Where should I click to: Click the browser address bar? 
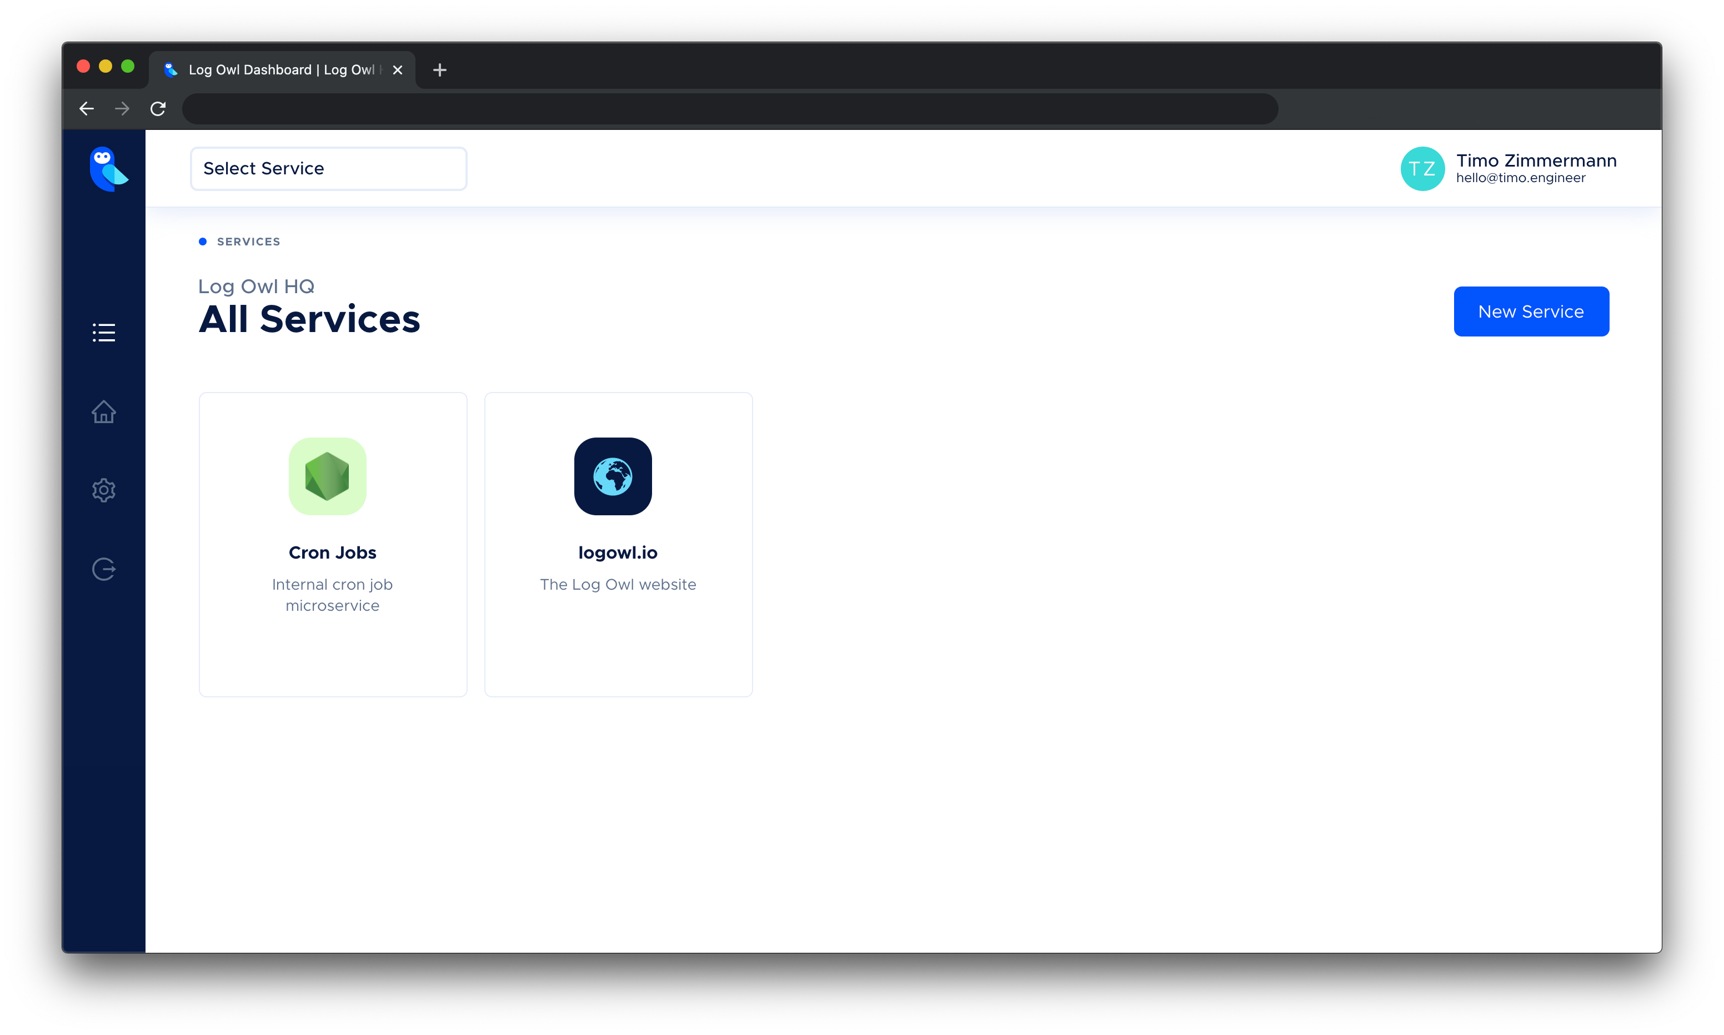(729, 109)
